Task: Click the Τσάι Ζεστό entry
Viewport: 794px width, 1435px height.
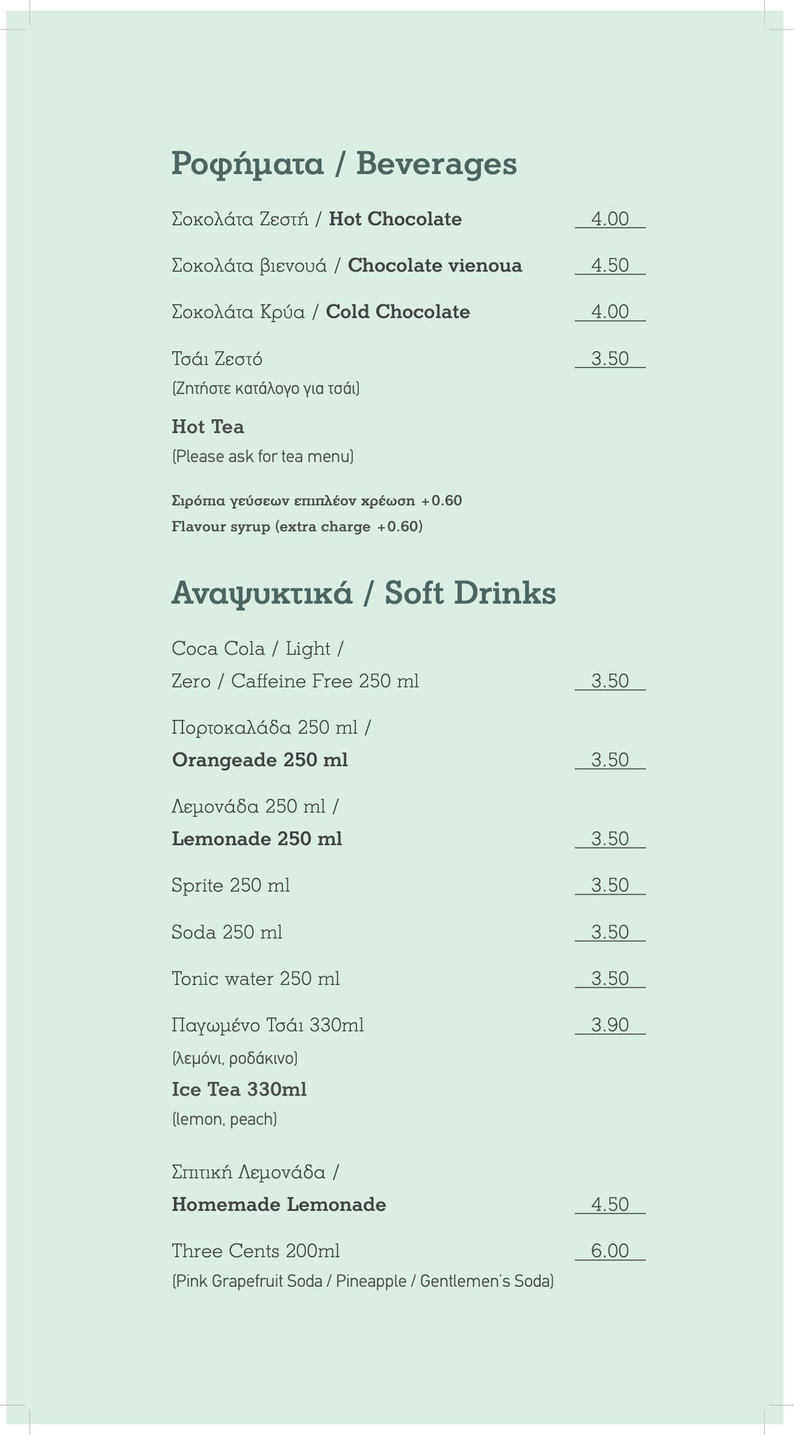Action: pyautogui.click(x=217, y=359)
